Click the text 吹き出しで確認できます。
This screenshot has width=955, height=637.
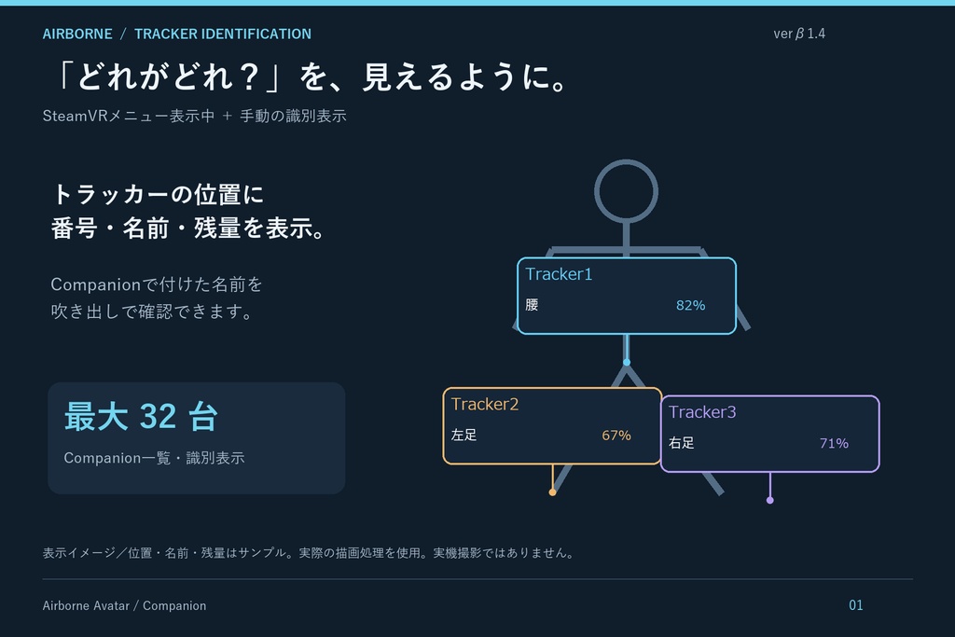tap(152, 312)
